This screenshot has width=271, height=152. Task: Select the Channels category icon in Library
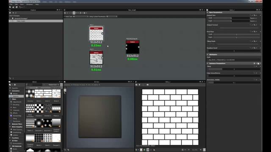click(x=11, y=110)
